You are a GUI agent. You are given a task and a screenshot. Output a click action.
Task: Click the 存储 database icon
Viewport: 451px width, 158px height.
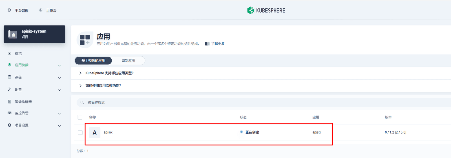10,77
